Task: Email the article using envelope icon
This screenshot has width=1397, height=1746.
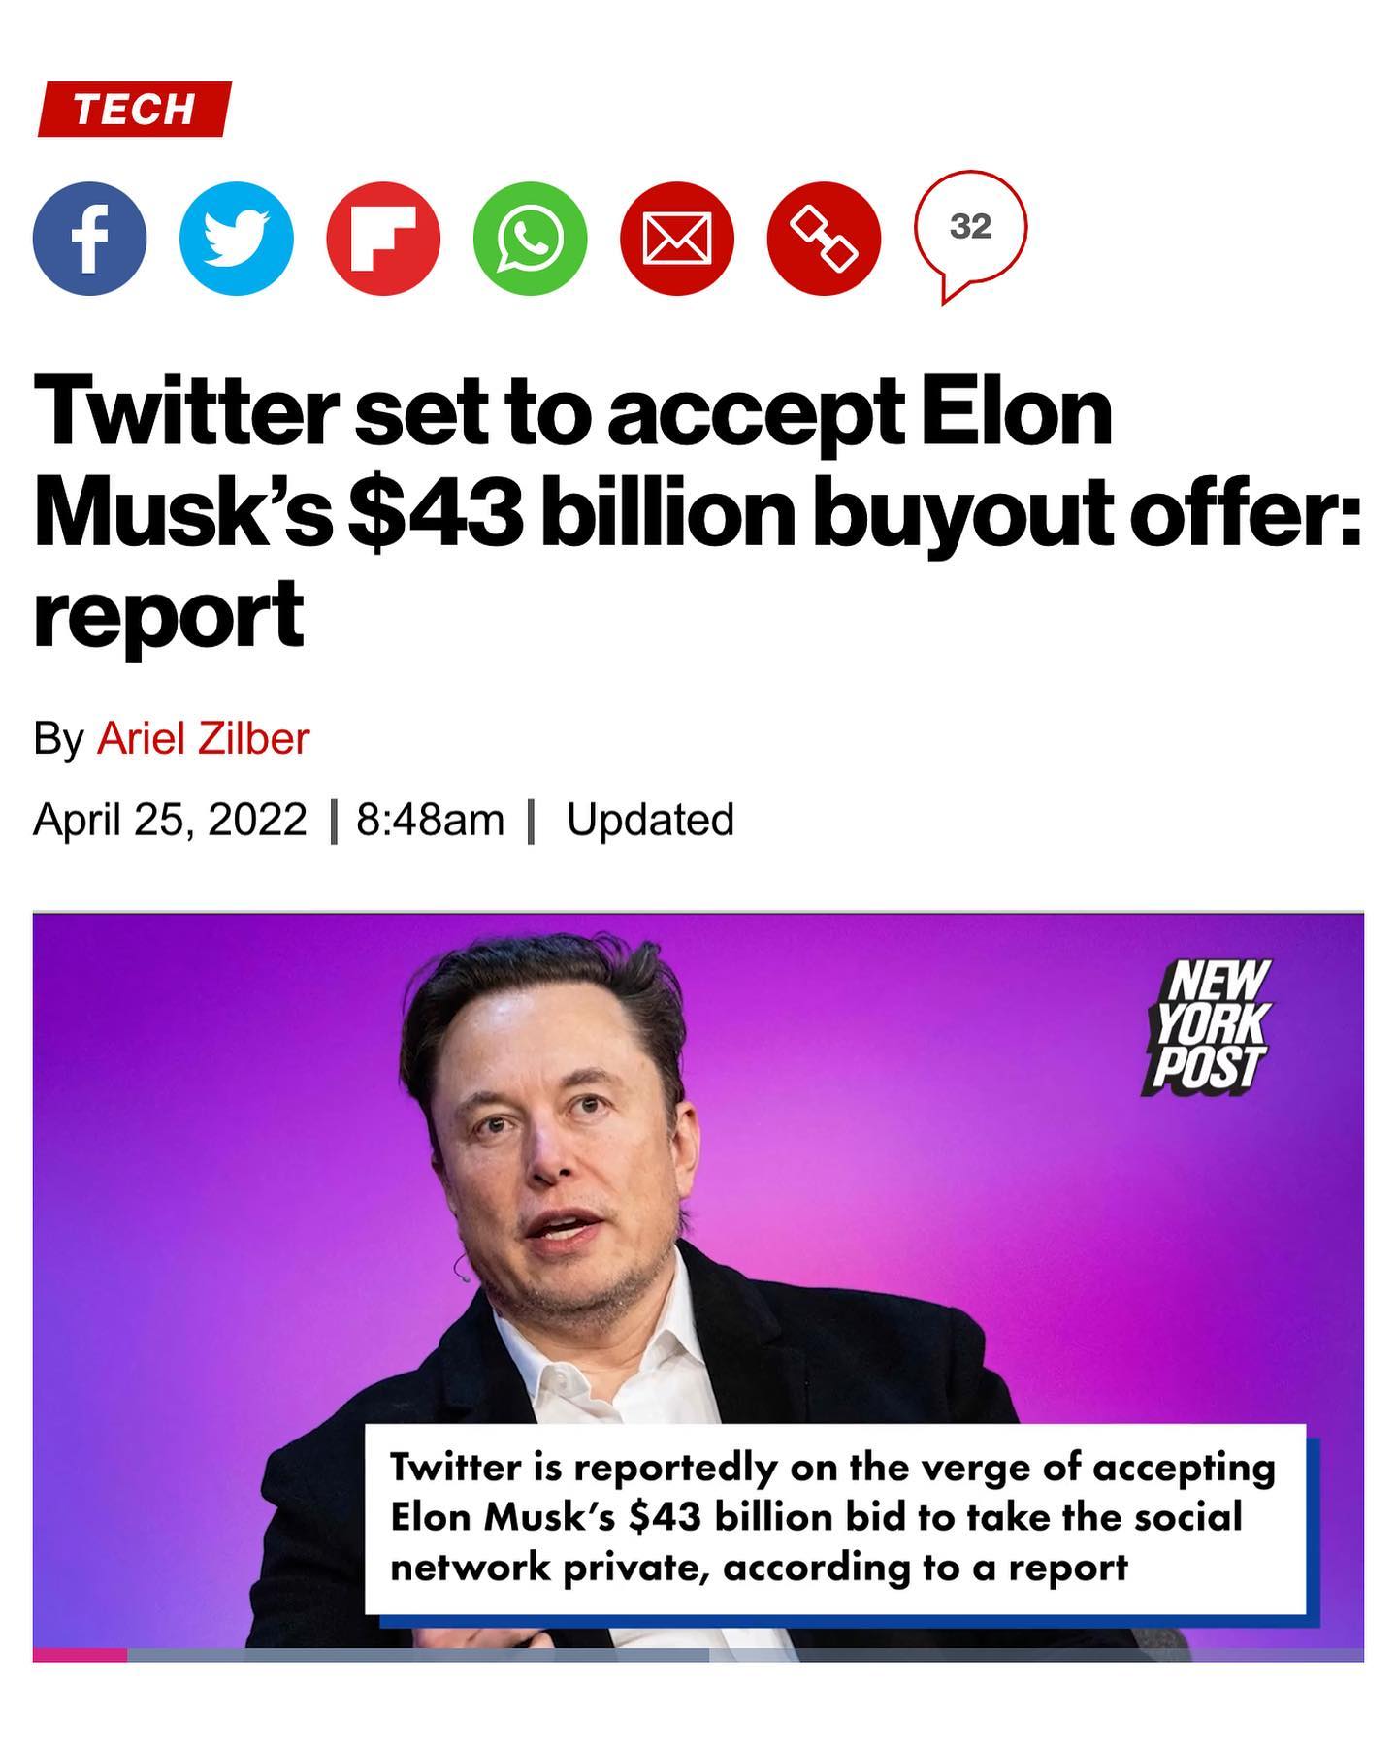Action: point(677,239)
